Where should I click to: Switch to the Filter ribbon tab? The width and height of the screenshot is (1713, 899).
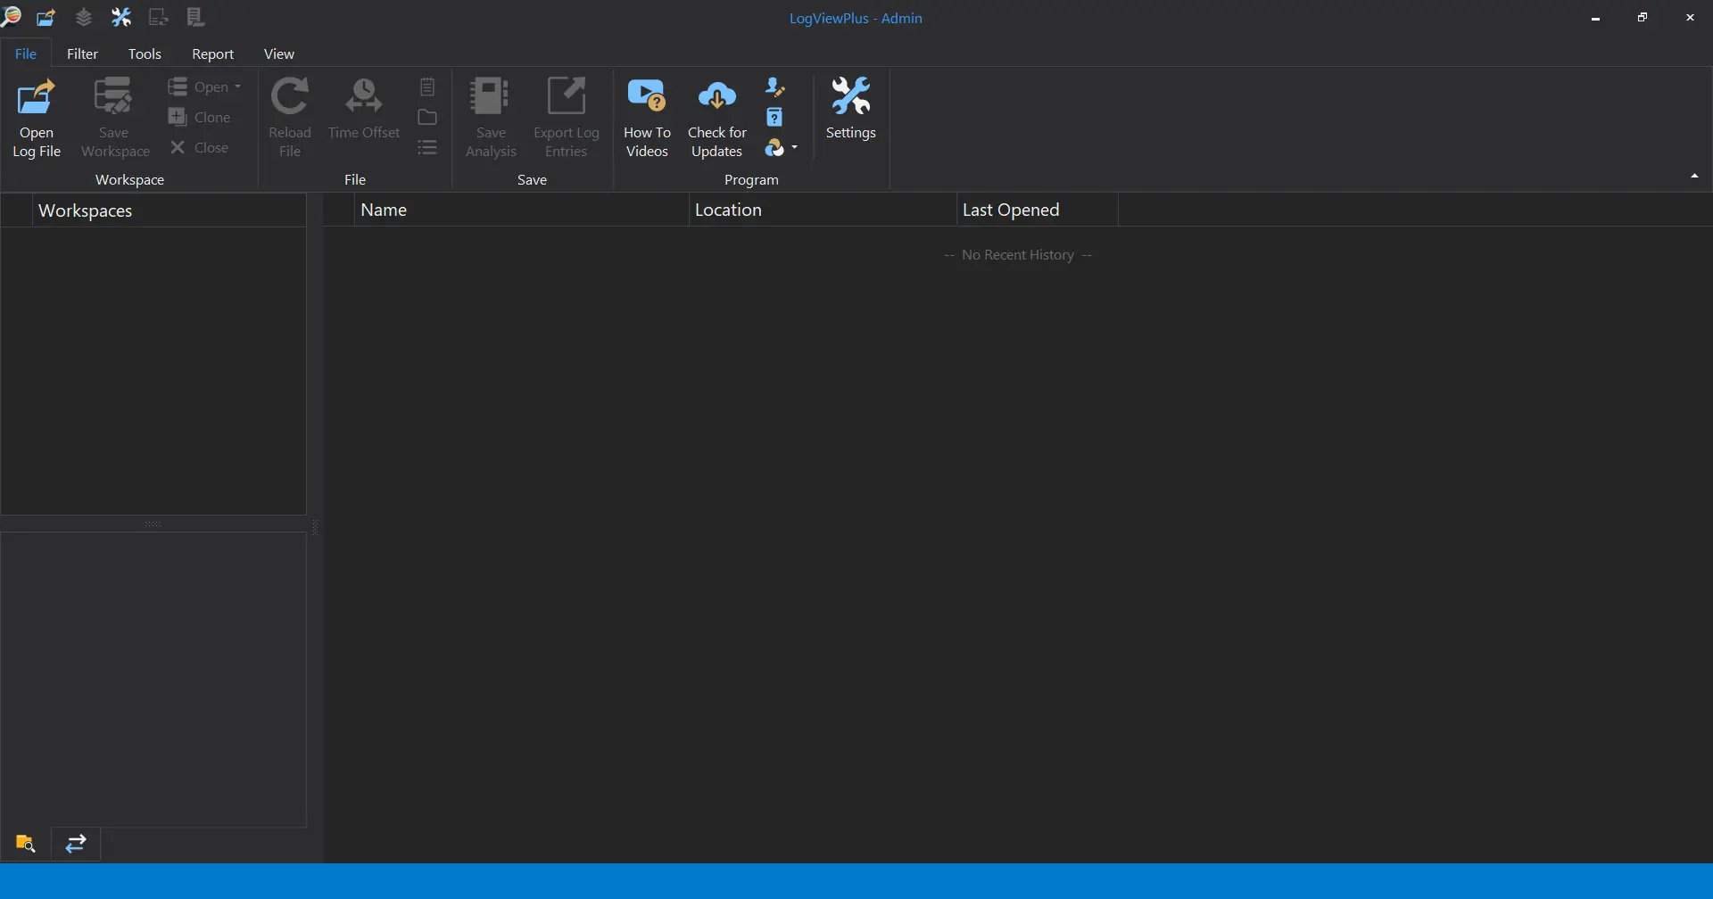pyautogui.click(x=82, y=54)
